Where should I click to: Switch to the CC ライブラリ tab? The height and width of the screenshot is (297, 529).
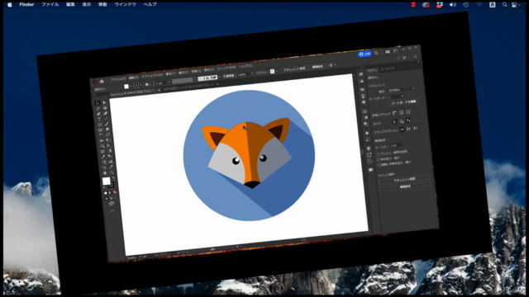point(388,69)
